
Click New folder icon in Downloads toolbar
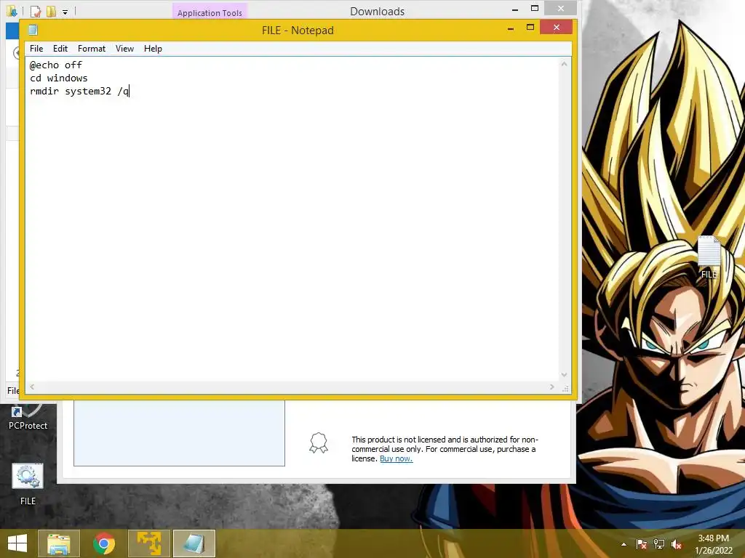pyautogui.click(x=51, y=11)
